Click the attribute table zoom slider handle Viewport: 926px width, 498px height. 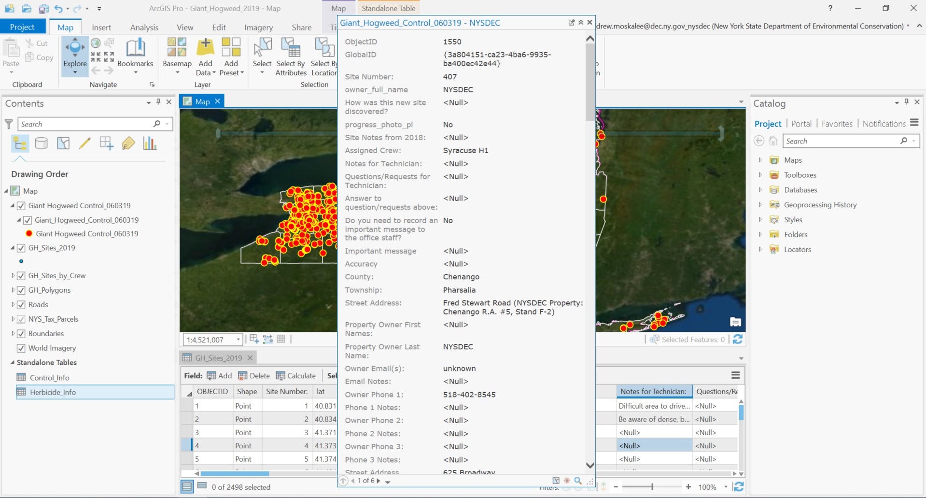tap(652, 487)
